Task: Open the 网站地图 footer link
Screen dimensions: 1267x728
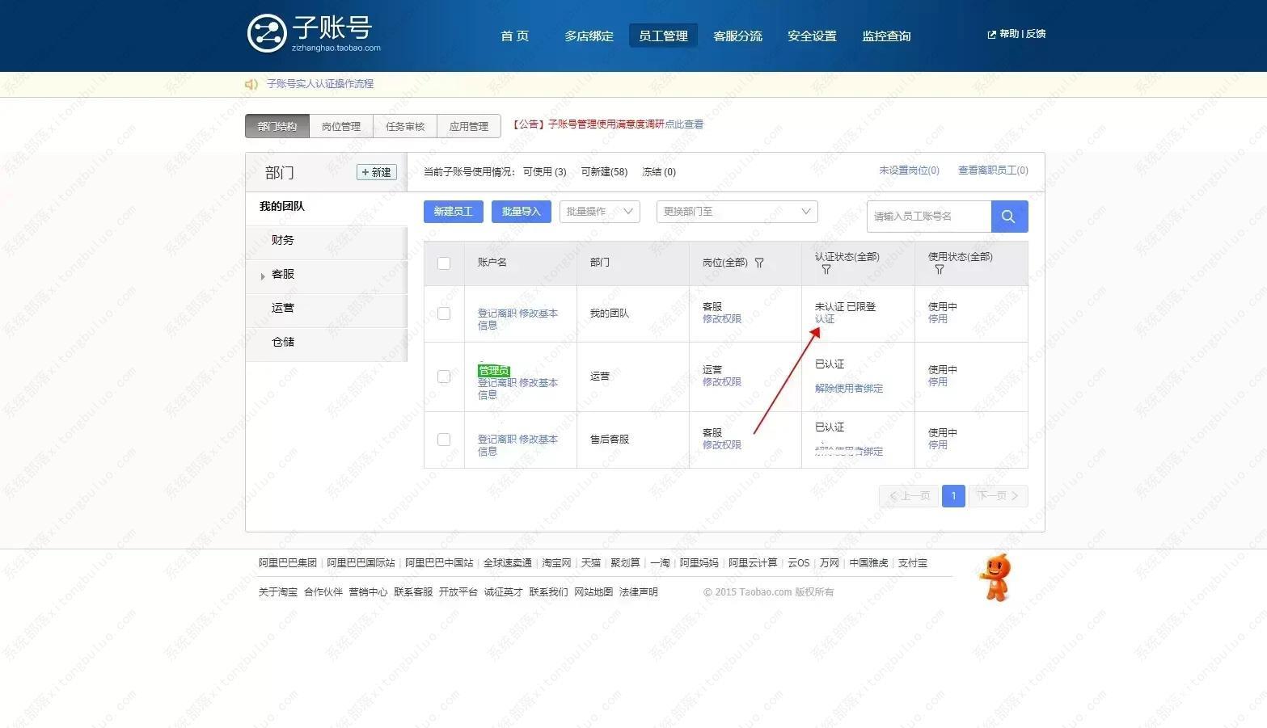Action: (x=593, y=592)
